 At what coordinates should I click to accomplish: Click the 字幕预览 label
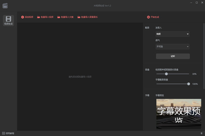coord(160,95)
